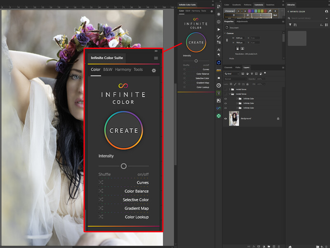Click the infinity Infinite Color dock icon
This screenshot has width=330, height=248.
(219, 108)
